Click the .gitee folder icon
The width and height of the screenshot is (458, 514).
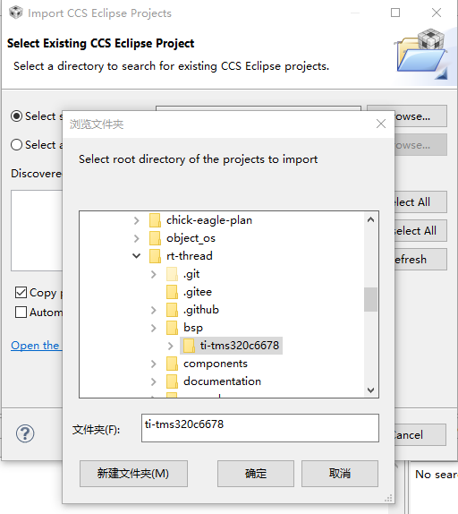pos(172,292)
